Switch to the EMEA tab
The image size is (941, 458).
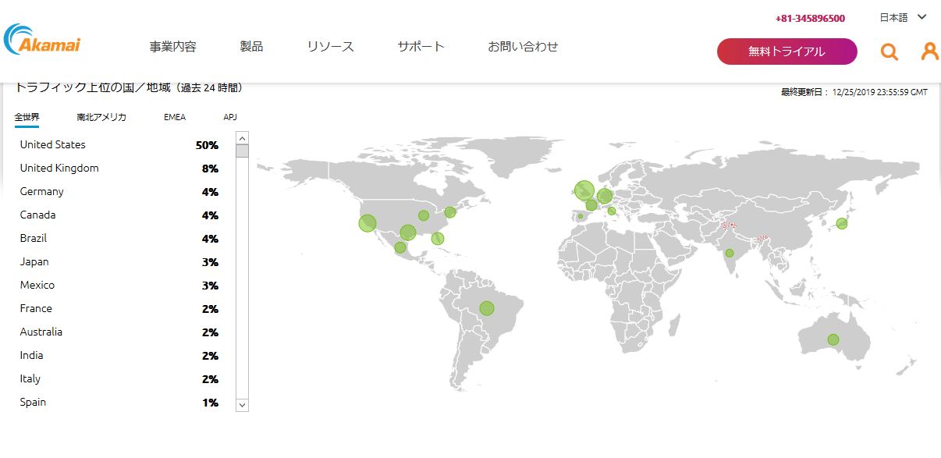[175, 117]
